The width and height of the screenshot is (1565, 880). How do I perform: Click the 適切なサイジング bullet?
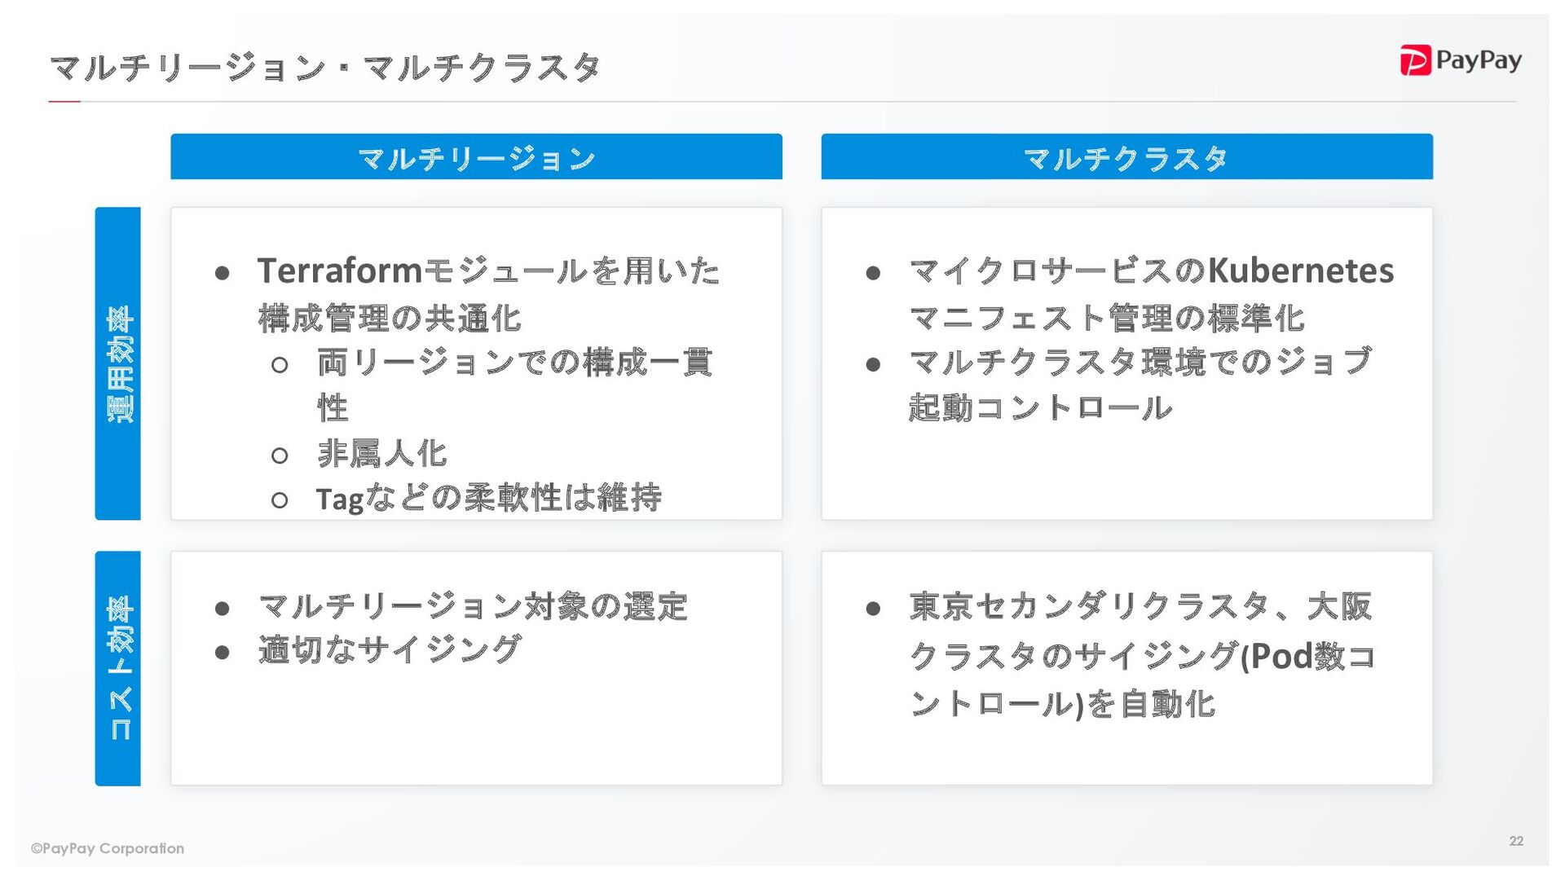(x=390, y=651)
